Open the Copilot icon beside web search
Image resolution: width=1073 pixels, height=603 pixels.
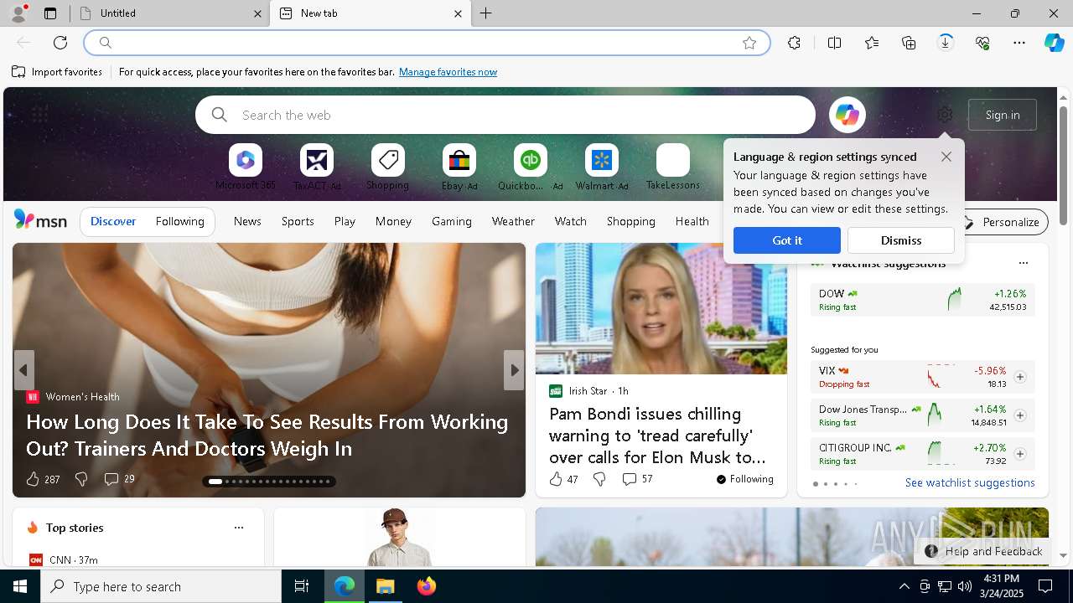coord(848,115)
